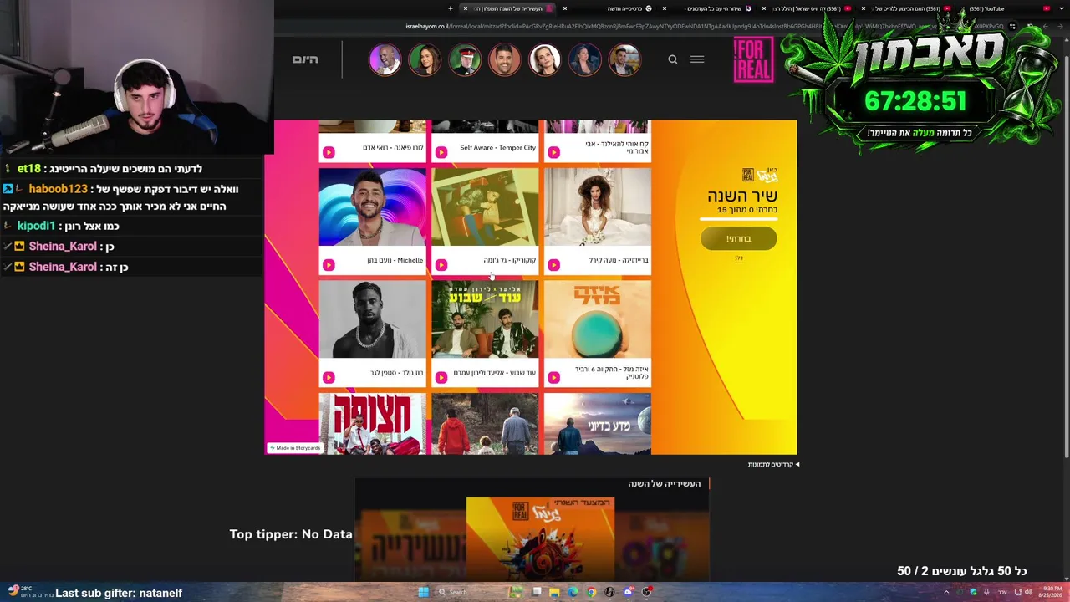
Task: Open the taskbar clock showing 9:30 PM
Action: pyautogui.click(x=1050, y=592)
